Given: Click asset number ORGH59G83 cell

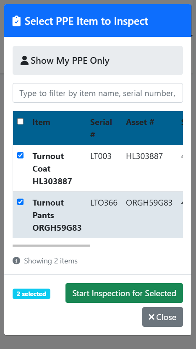Looking at the screenshot, I should click(149, 203).
